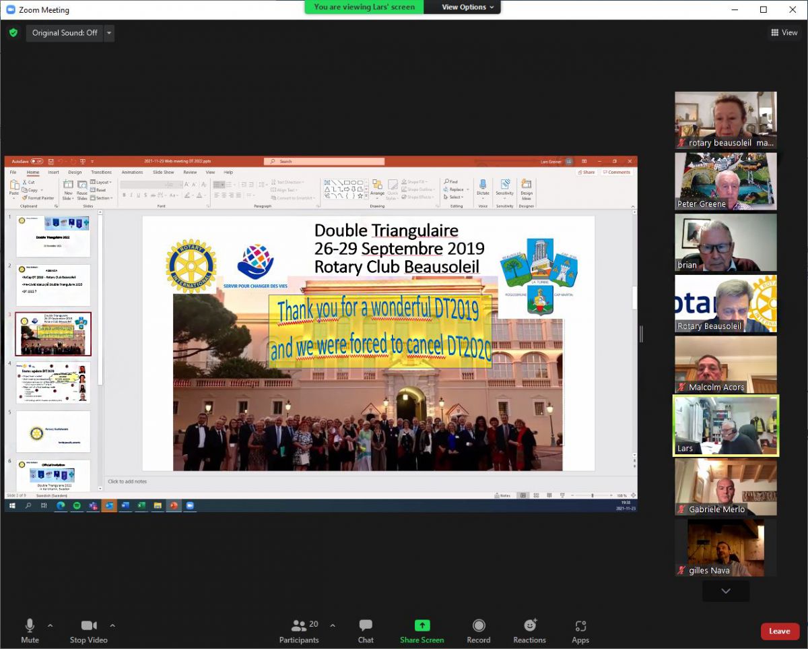Start recording with Record button
The image size is (808, 649).
(479, 631)
